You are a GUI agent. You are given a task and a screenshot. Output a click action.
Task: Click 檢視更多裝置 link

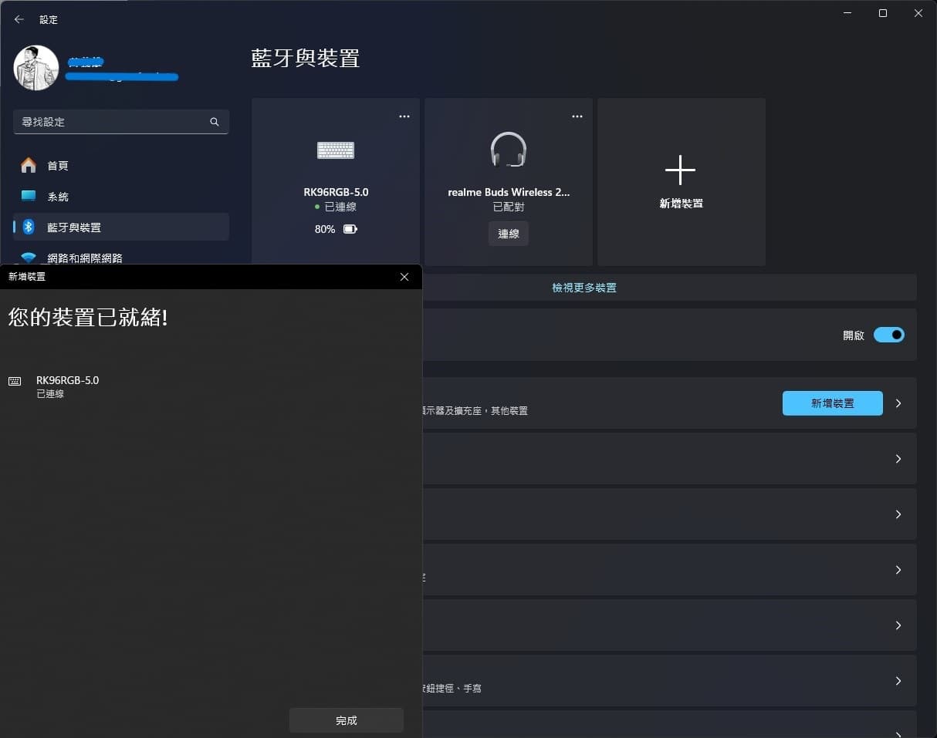[584, 288]
